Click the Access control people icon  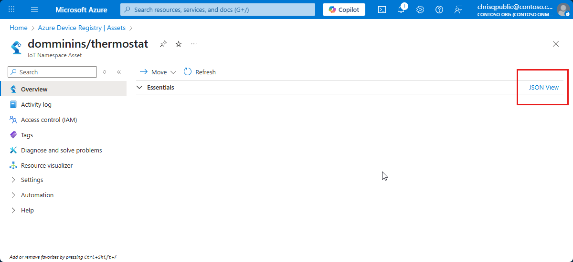coord(13,120)
